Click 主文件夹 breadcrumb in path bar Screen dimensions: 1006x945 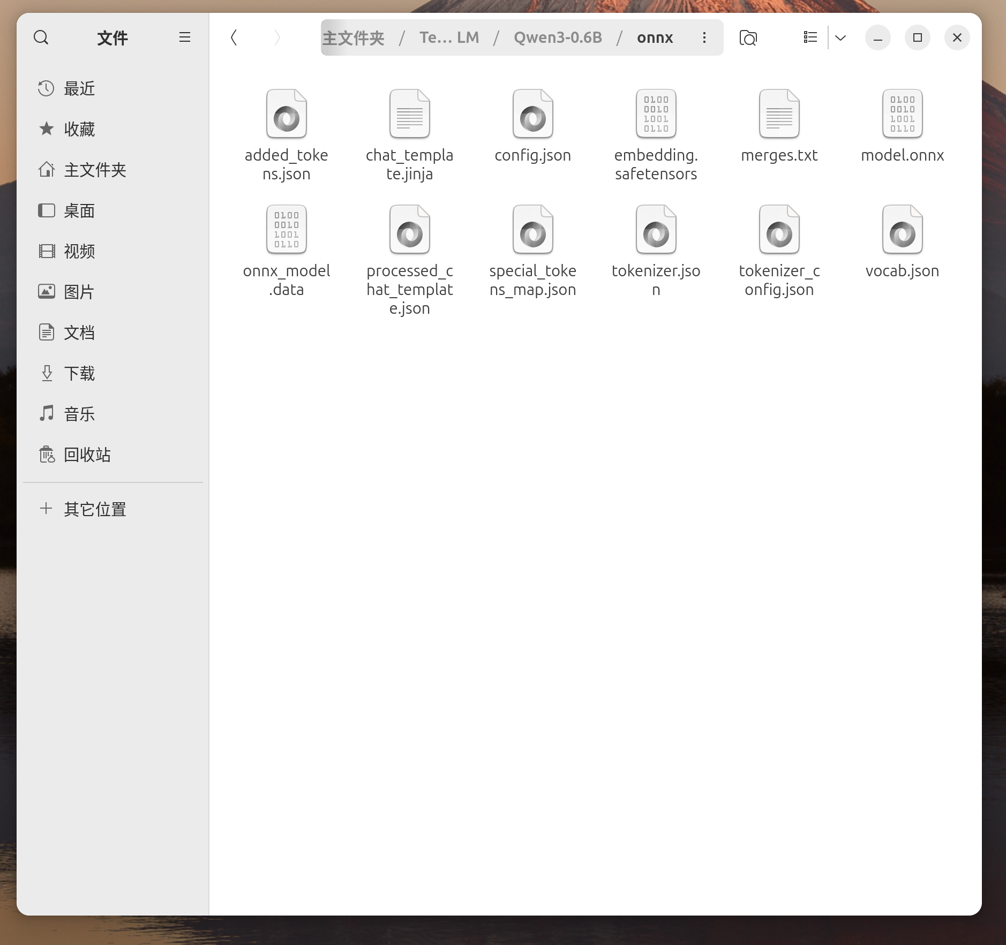pos(354,37)
